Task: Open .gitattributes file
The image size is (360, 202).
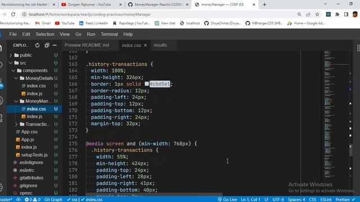Action: point(31,178)
